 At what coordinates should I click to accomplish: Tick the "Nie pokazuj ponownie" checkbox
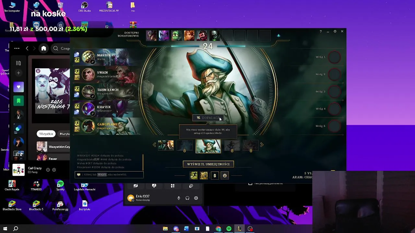pos(250,183)
